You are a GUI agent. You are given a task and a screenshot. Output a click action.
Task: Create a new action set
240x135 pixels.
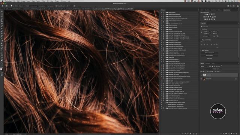tap(190, 134)
